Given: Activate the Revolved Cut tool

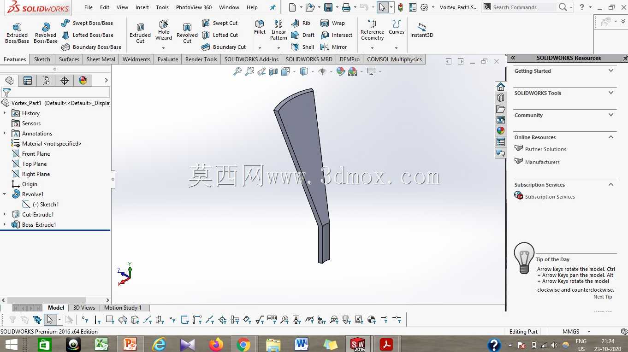Looking at the screenshot, I should point(187,33).
